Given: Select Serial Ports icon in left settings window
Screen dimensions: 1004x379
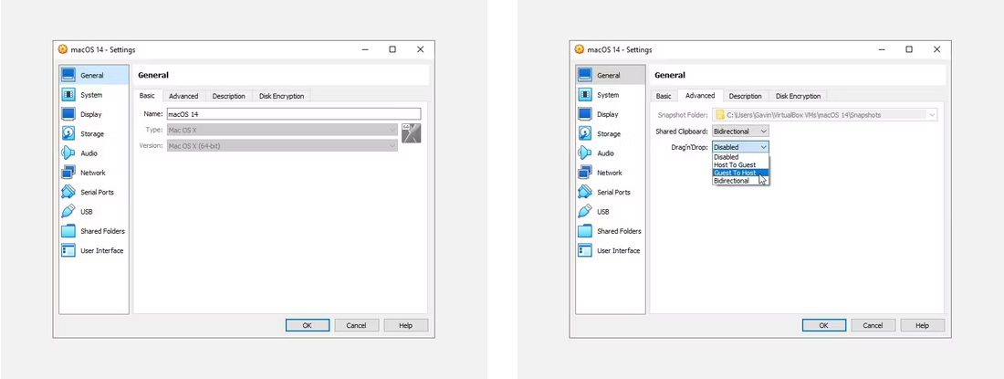Looking at the screenshot, I should 68,192.
